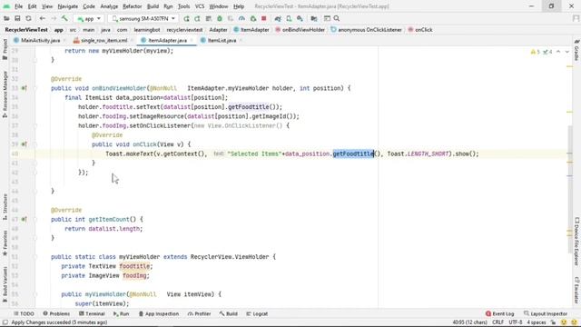Collapse the setOnClickListener anonymous class fold

tap(35, 125)
